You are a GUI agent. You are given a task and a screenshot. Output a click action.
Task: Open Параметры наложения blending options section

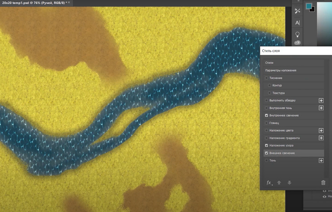pyautogui.click(x=294, y=70)
